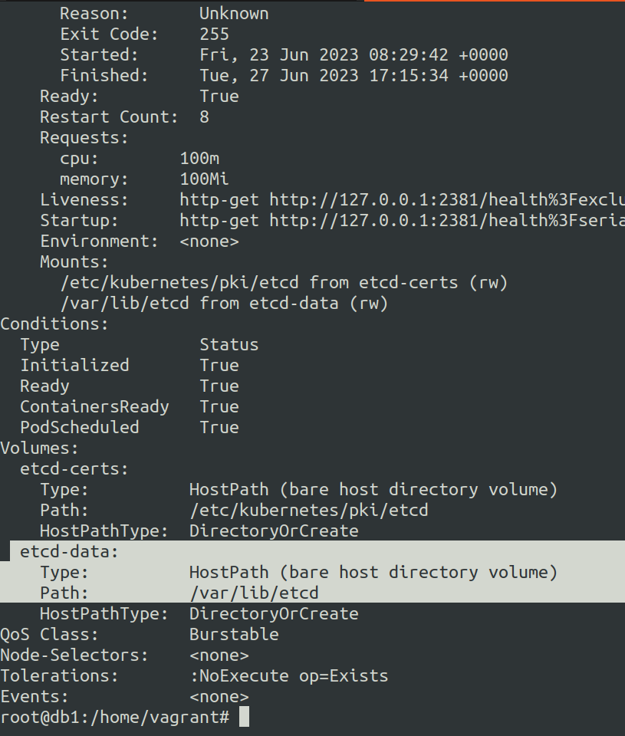625x736 pixels.
Task: Click the root@db1 shell prompt text
Action: click(115, 718)
